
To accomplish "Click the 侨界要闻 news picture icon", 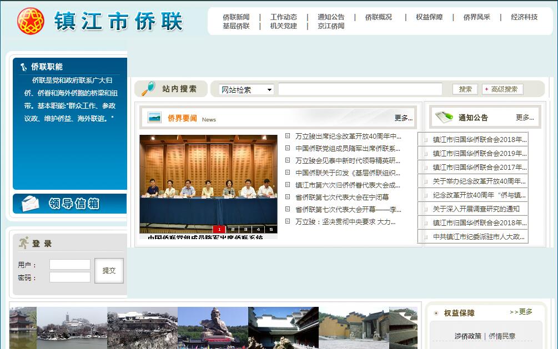I will click(155, 118).
